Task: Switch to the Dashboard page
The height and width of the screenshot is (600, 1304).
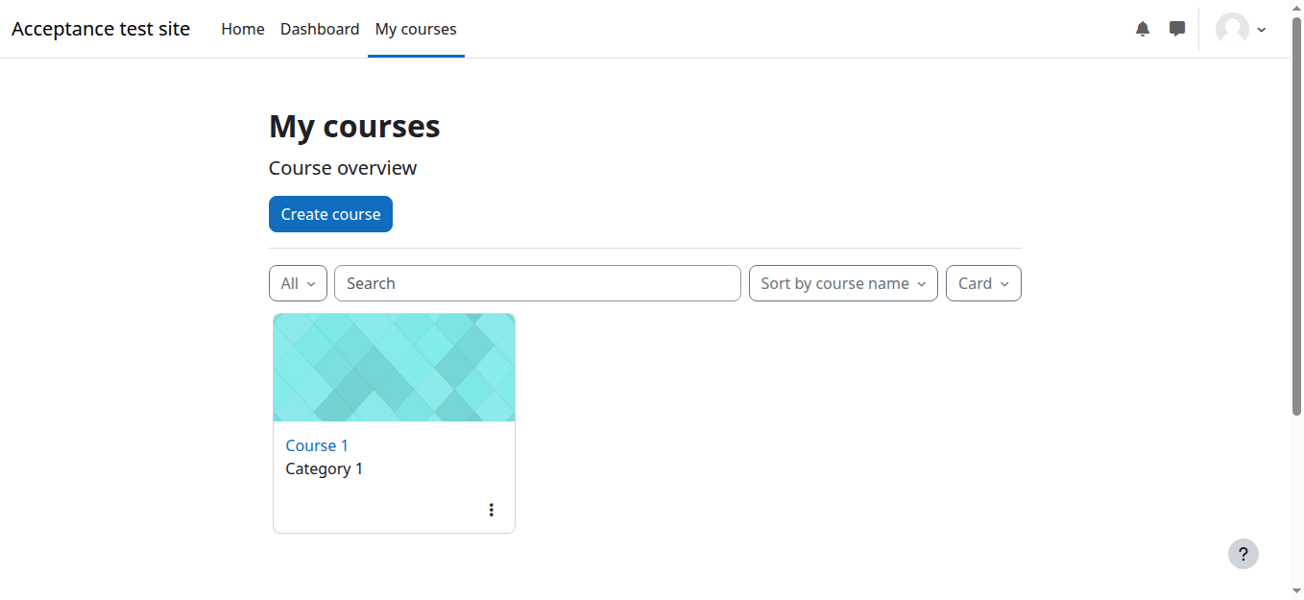Action: coord(320,29)
